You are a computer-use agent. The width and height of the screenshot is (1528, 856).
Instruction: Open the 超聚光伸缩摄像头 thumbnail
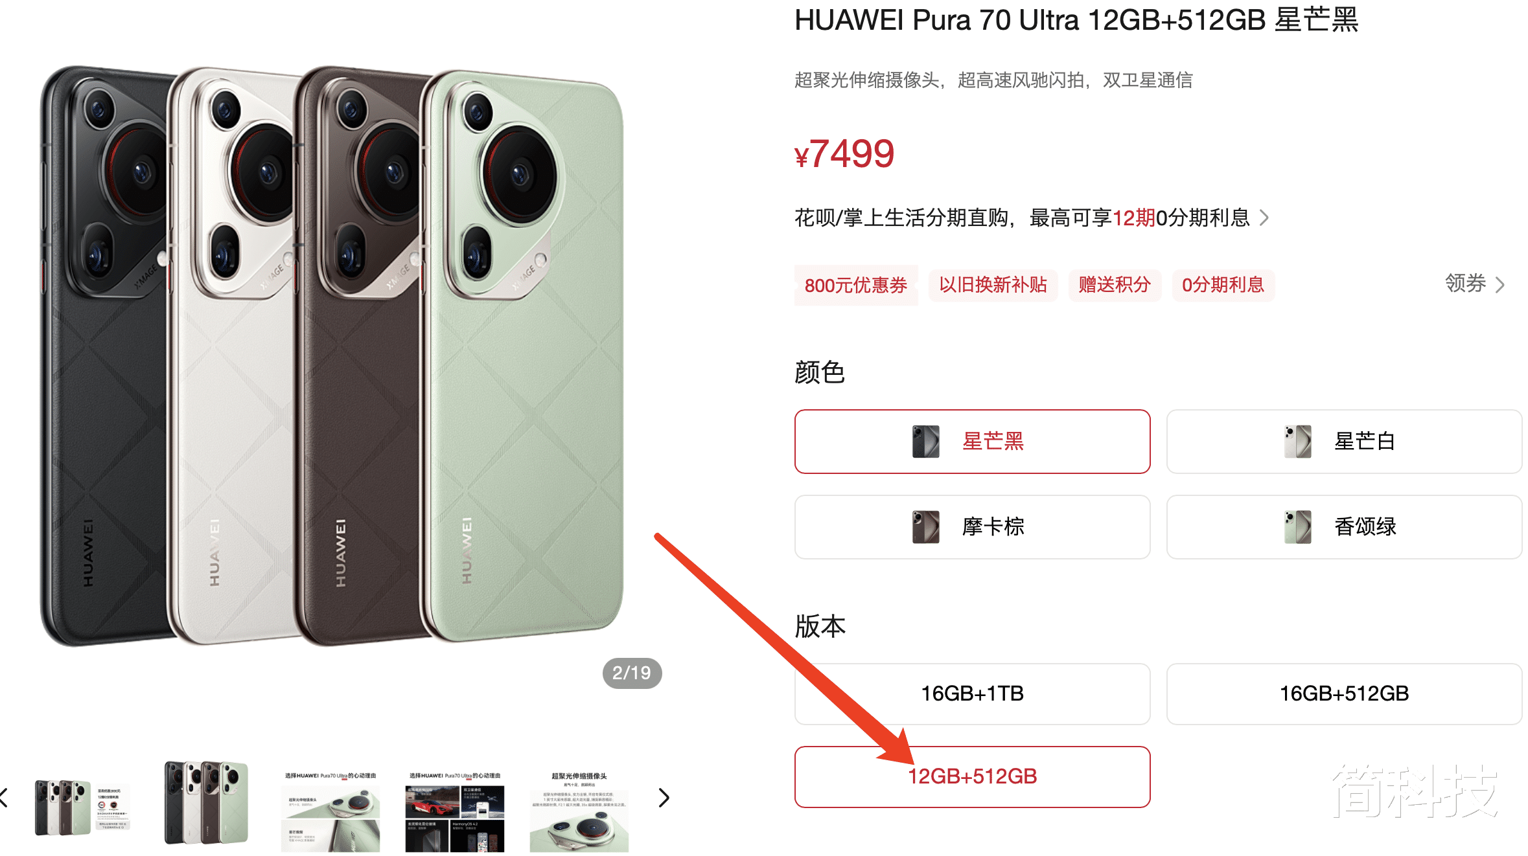[579, 811]
